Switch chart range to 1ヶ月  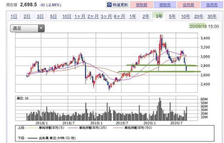tap(80, 16)
